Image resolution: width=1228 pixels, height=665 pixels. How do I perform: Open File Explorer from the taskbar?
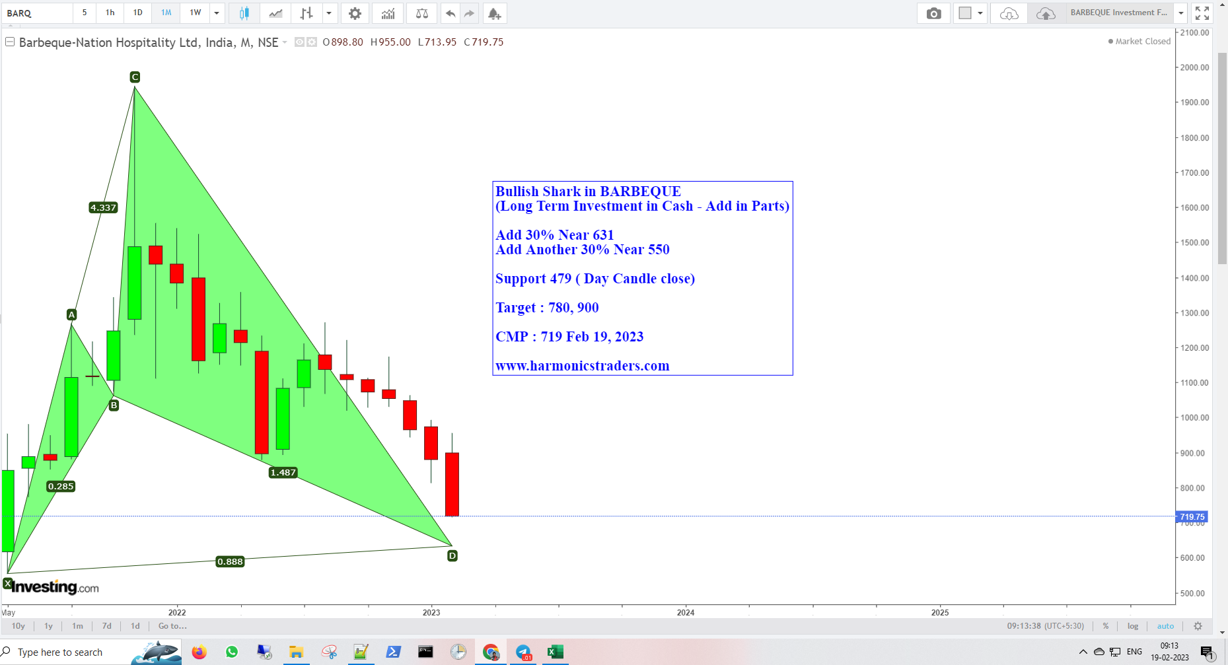click(x=296, y=652)
